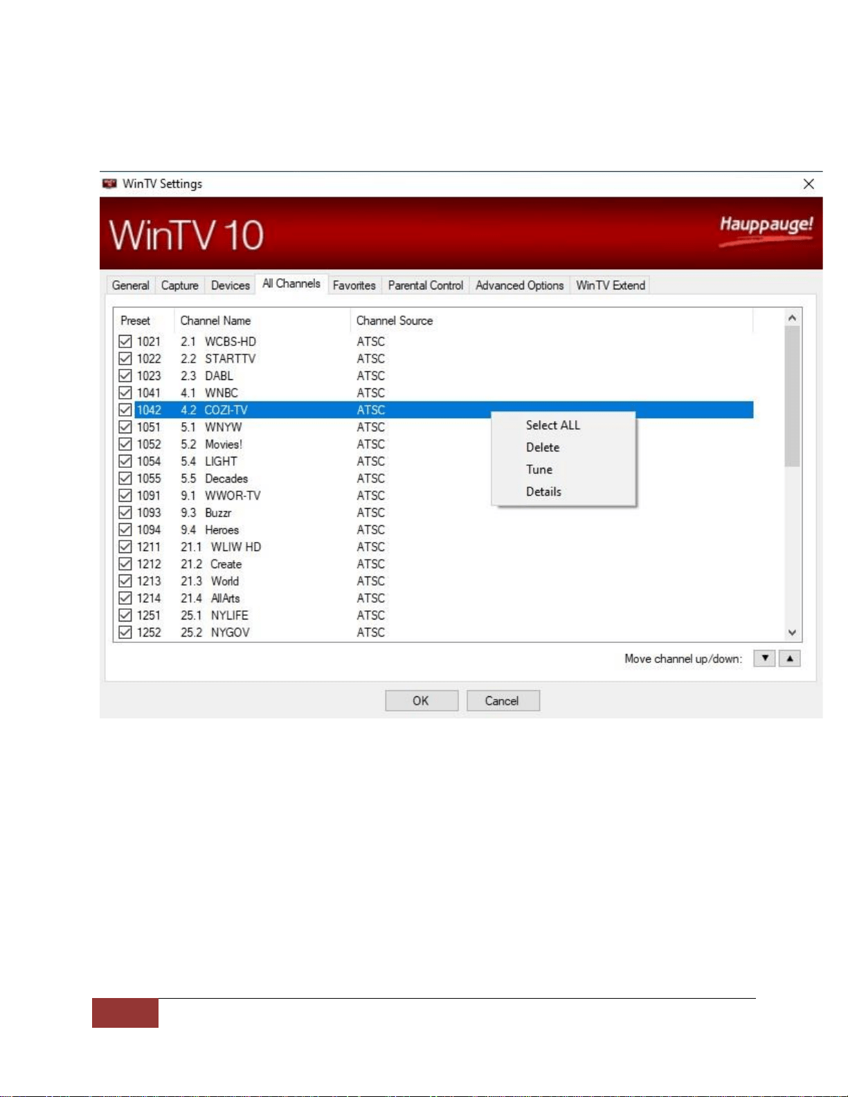The height and width of the screenshot is (1097, 848).
Task: Uncheck preset 1211 WLIW HD checkbox
Action: 125,547
